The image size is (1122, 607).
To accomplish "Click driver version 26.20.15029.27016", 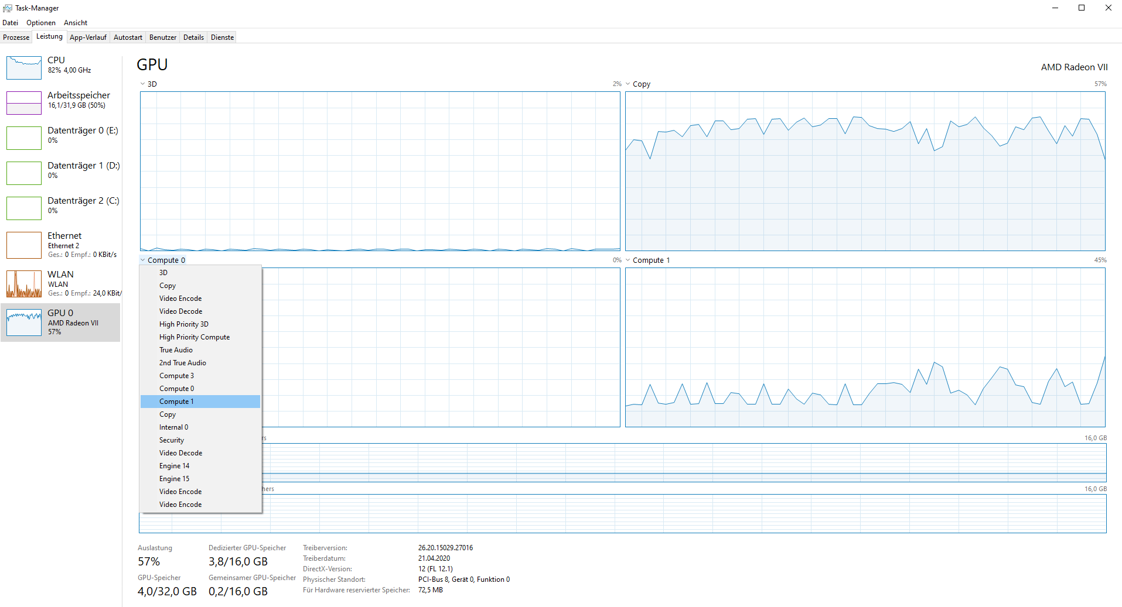I will [445, 548].
